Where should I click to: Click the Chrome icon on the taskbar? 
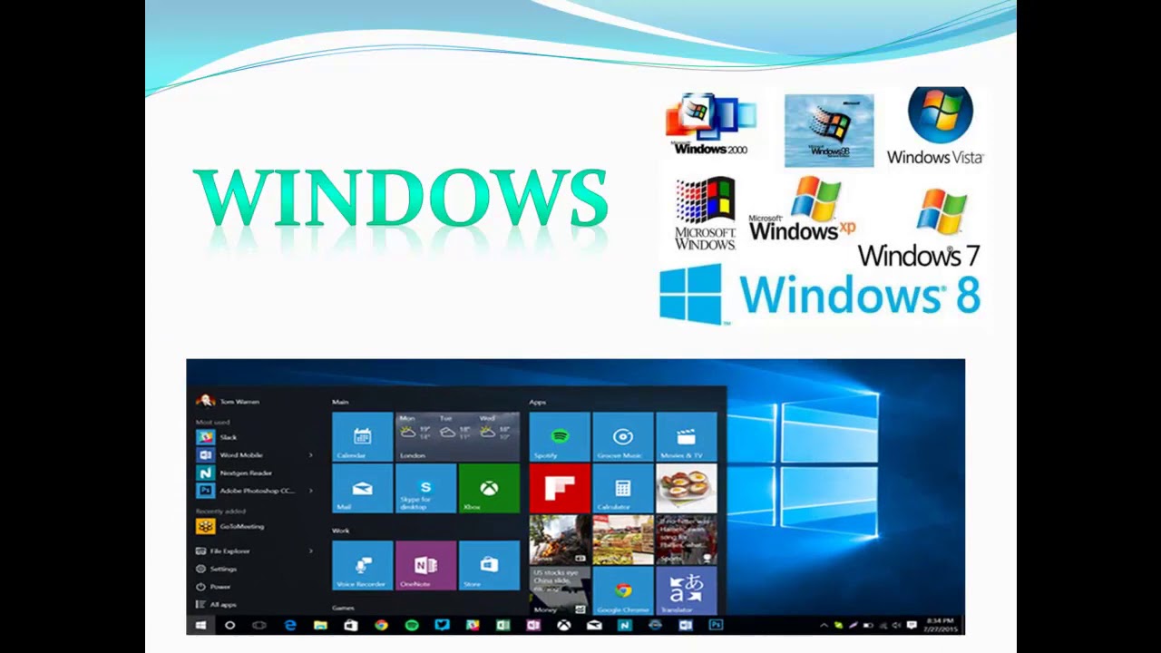tap(381, 625)
